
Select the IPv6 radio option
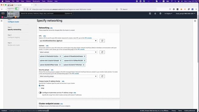point(39,88)
